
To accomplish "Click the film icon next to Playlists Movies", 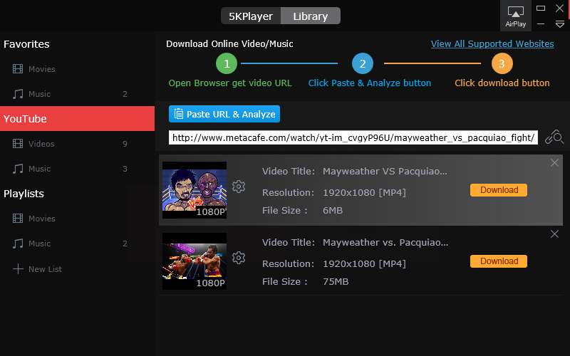I will [x=18, y=219].
